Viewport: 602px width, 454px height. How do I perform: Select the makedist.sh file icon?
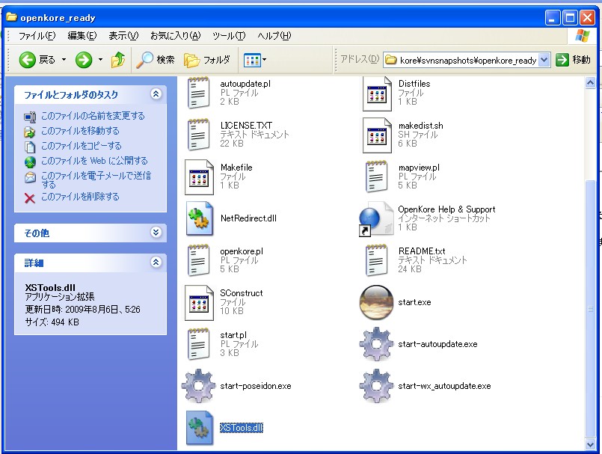(377, 135)
